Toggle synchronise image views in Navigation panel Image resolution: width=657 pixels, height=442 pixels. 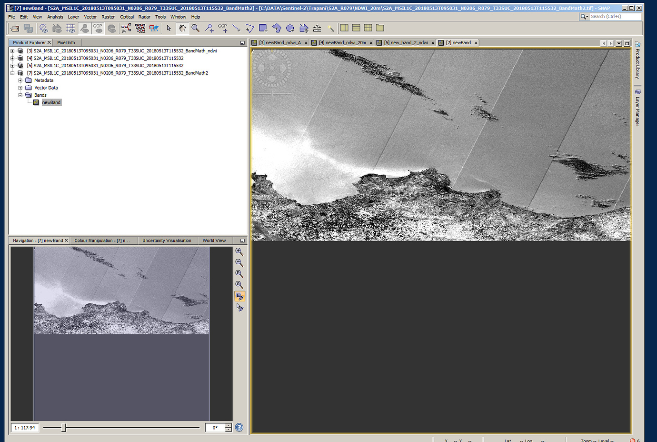pos(239,296)
